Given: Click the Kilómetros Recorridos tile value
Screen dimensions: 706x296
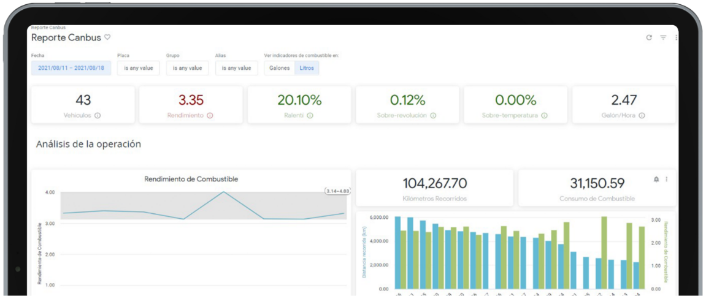Looking at the screenshot, I should (x=434, y=183).
